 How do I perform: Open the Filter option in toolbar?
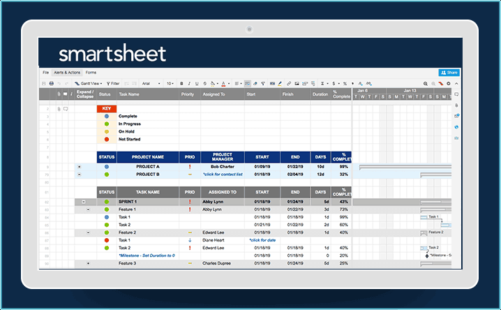pyautogui.click(x=112, y=83)
